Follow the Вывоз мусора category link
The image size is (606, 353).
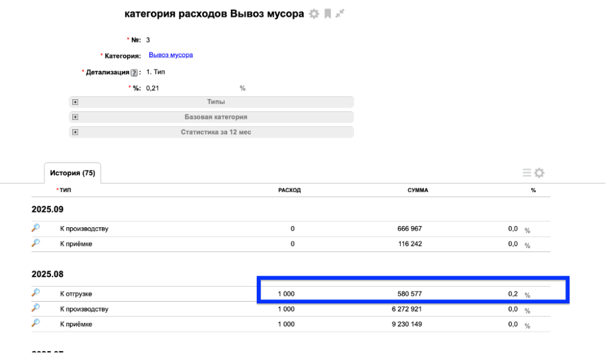170,55
